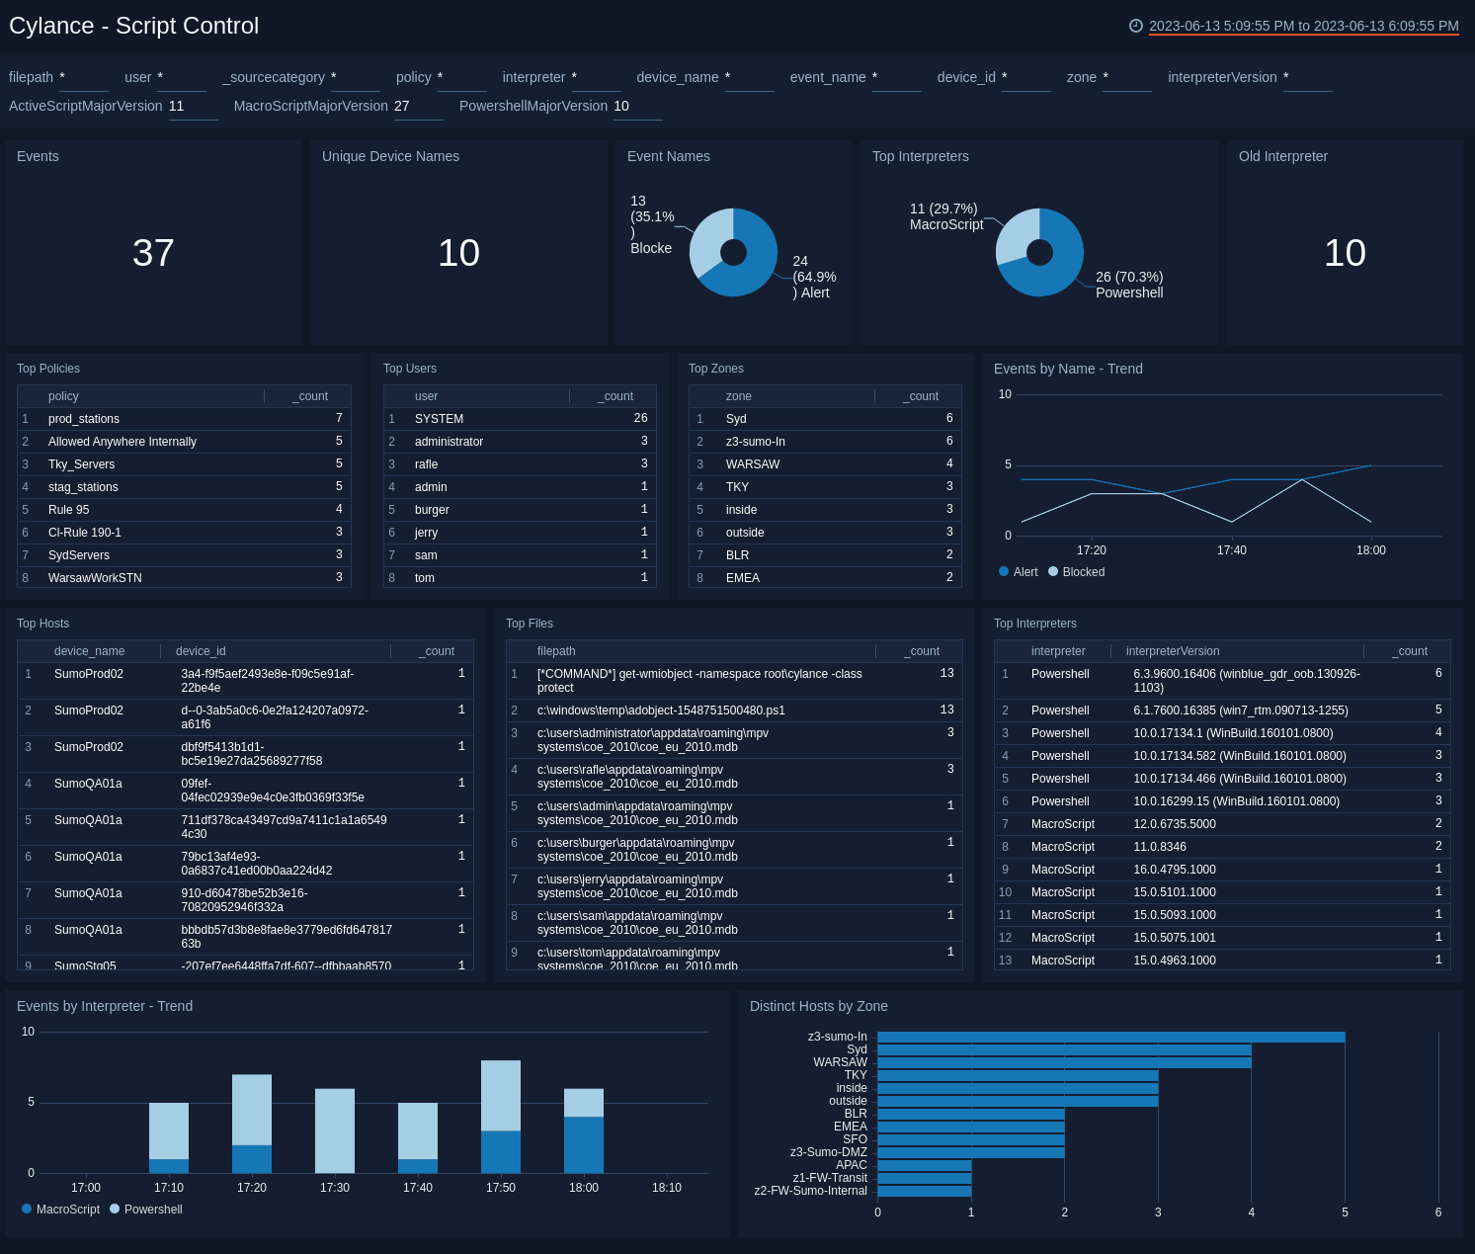Toggle Powershell in Events by Interpreter legend
The height and width of the screenshot is (1254, 1475).
pyautogui.click(x=145, y=1209)
